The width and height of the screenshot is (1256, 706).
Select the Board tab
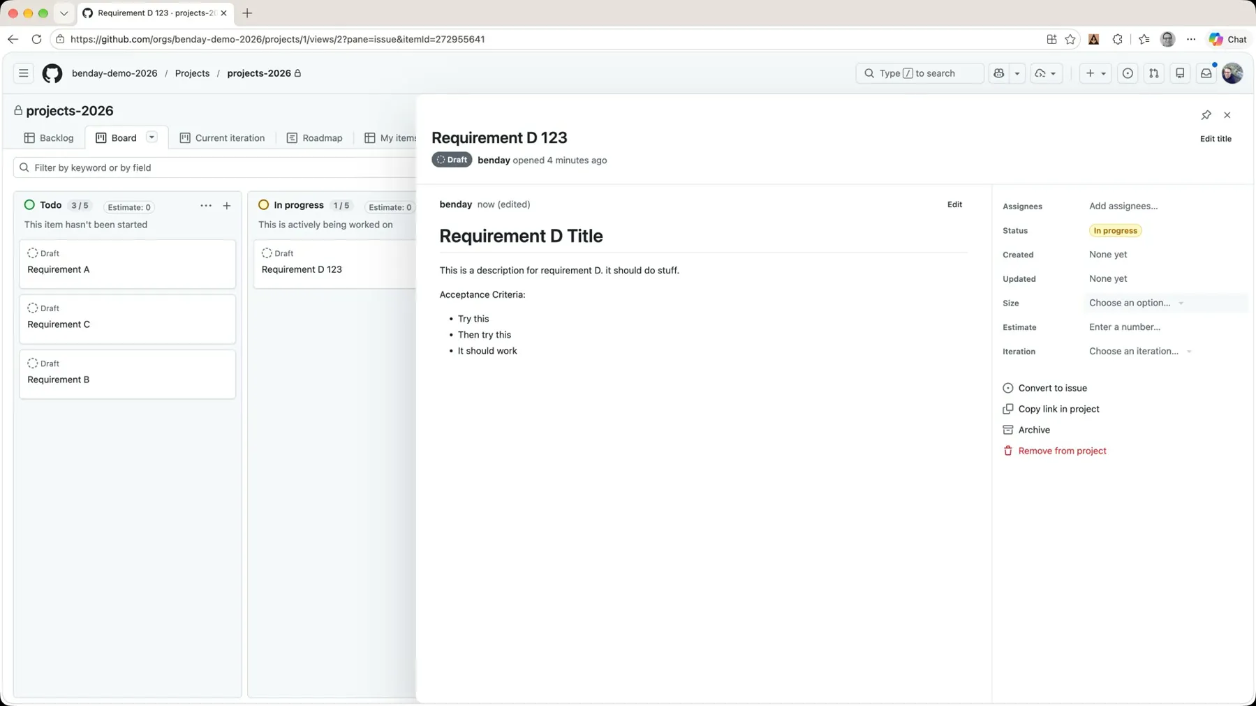117,138
